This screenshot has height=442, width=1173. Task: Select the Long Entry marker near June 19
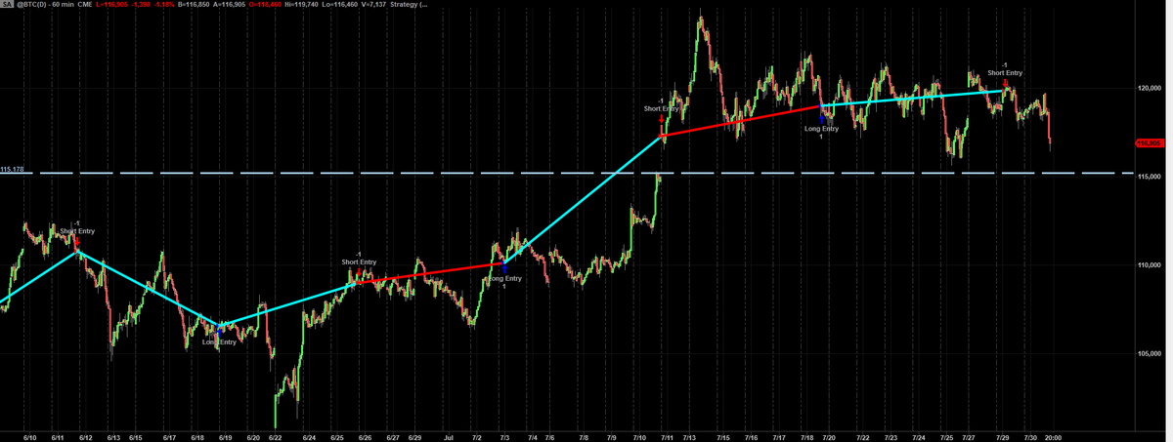[219, 342]
